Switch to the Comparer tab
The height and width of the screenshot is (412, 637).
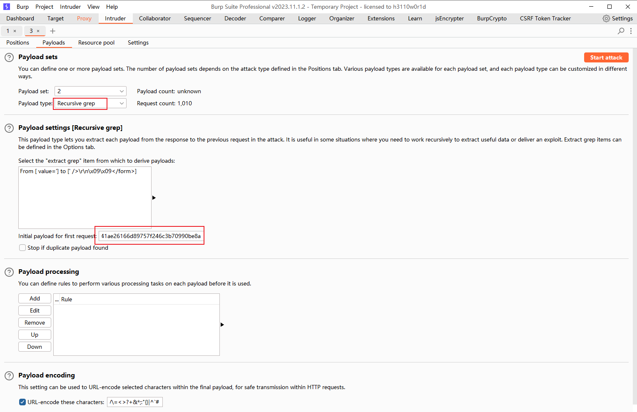[x=272, y=18]
